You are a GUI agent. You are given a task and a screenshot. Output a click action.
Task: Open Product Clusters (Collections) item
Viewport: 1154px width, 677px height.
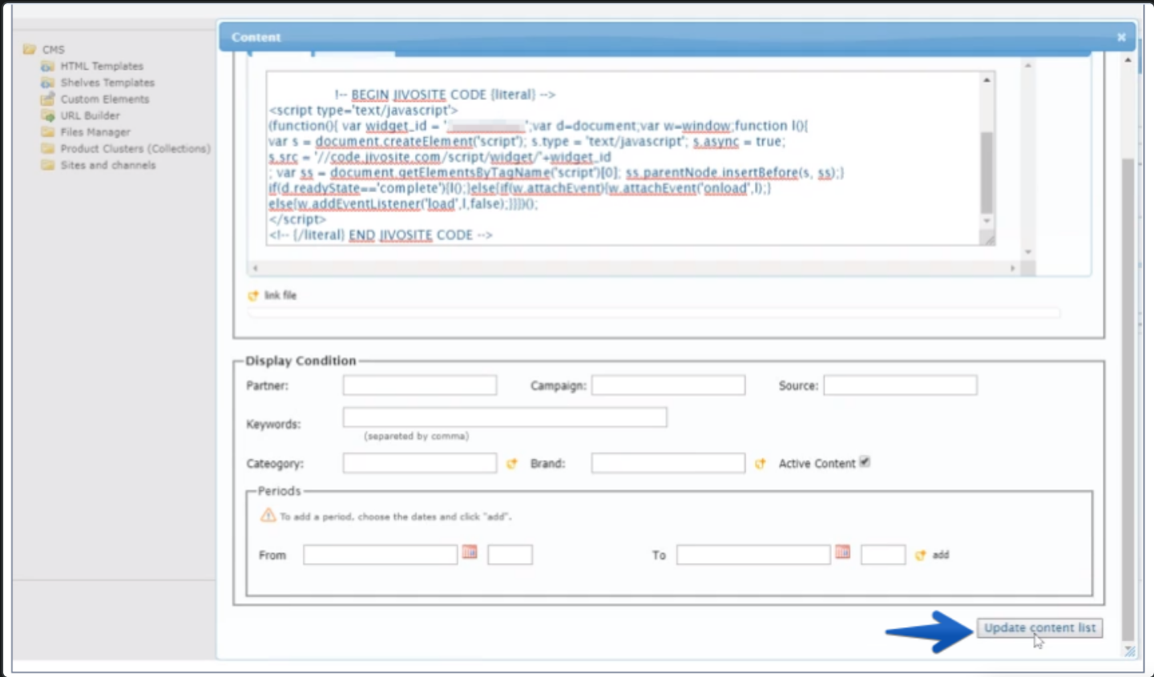pos(135,148)
